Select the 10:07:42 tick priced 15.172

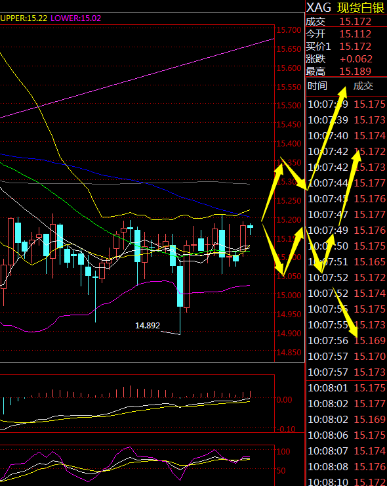click(346, 151)
